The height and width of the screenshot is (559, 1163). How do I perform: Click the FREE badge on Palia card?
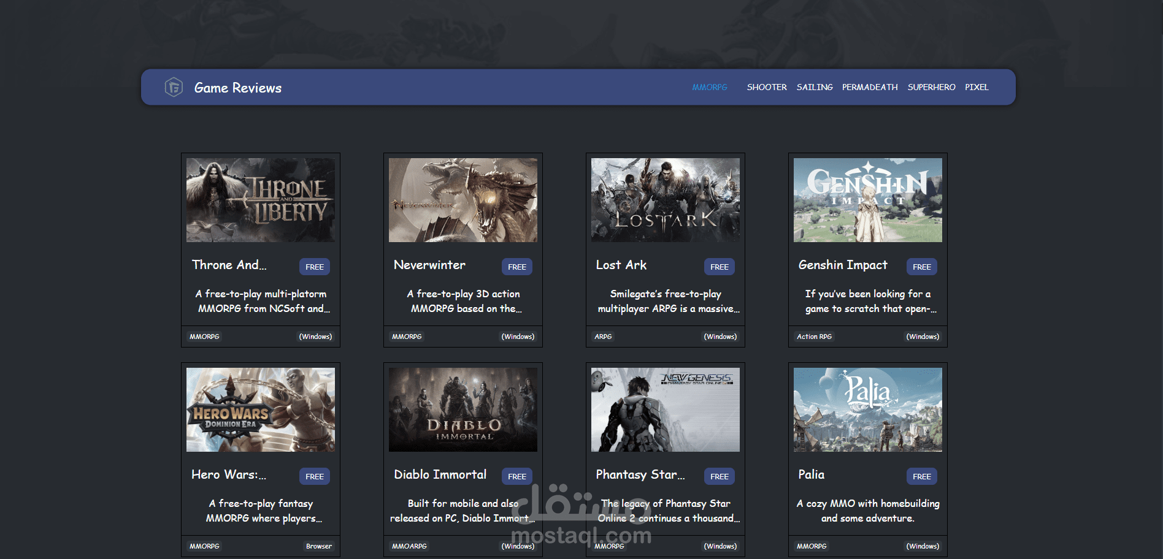(922, 476)
